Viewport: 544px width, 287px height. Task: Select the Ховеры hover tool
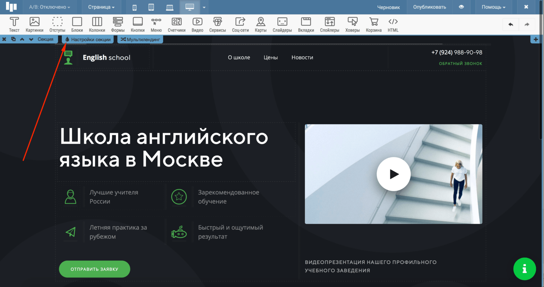[x=353, y=25]
